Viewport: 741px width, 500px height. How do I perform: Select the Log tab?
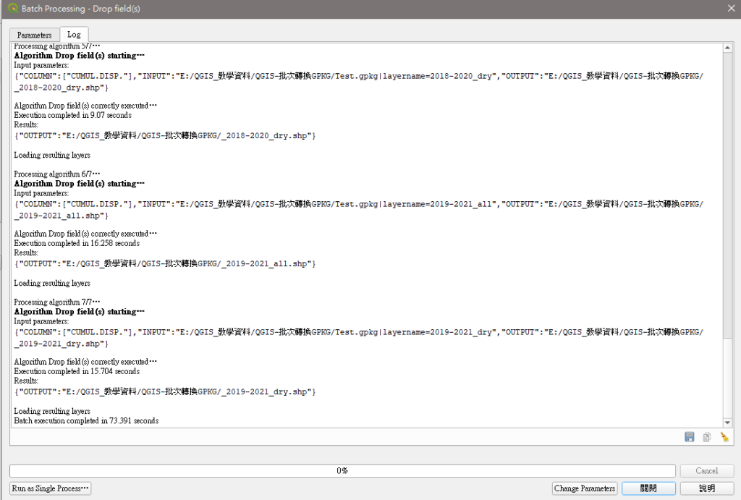[74, 35]
